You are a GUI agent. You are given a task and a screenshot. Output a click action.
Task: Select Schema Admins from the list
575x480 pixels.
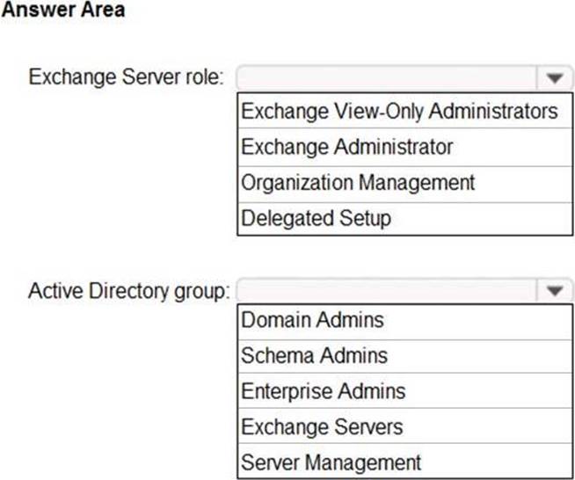tap(314, 355)
